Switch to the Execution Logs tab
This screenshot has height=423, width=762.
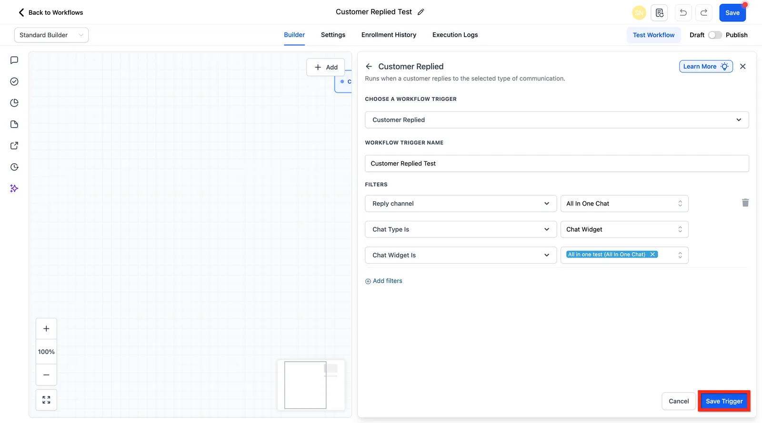[x=455, y=35]
